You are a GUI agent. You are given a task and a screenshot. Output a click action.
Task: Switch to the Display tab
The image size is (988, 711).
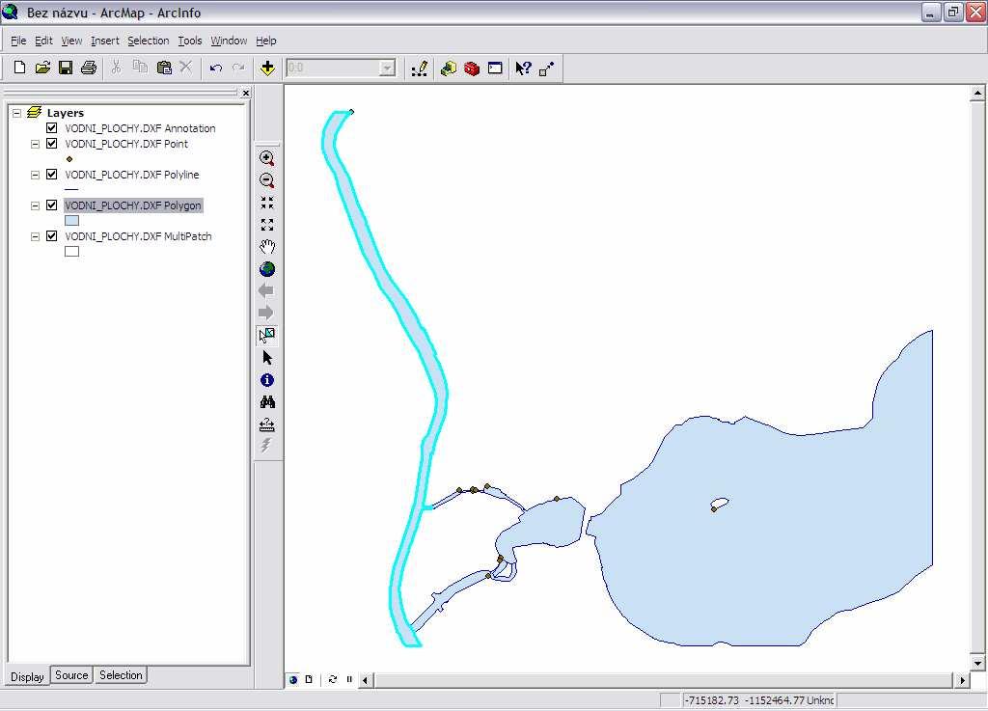(x=27, y=676)
